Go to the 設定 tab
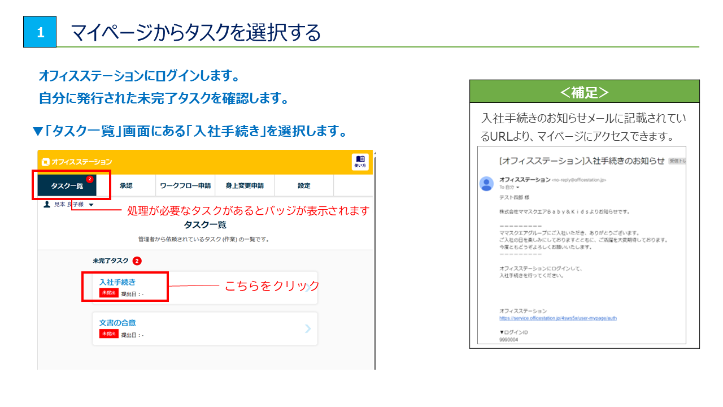This screenshot has width=723, height=407. coord(304,185)
